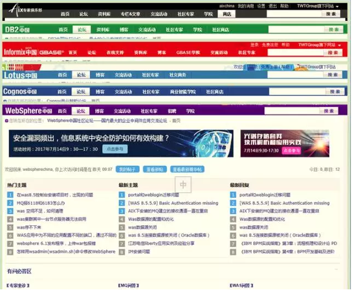Open Basic Authentication missing under 最新回复

[284, 203]
